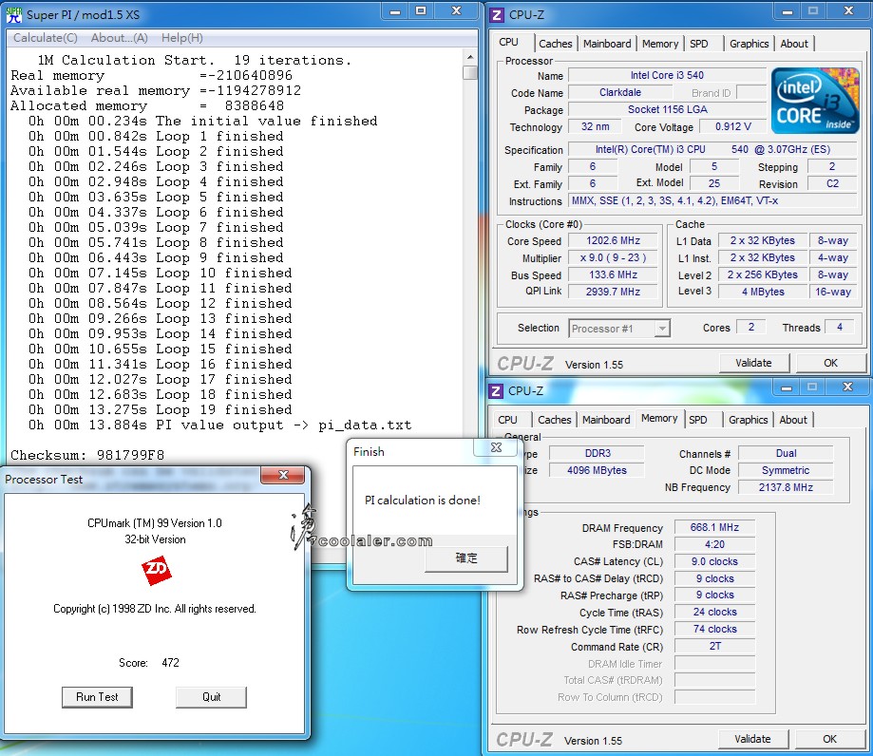873x756 pixels.
Task: Click the FSB:DRAM value '4:20'
Action: coord(714,544)
